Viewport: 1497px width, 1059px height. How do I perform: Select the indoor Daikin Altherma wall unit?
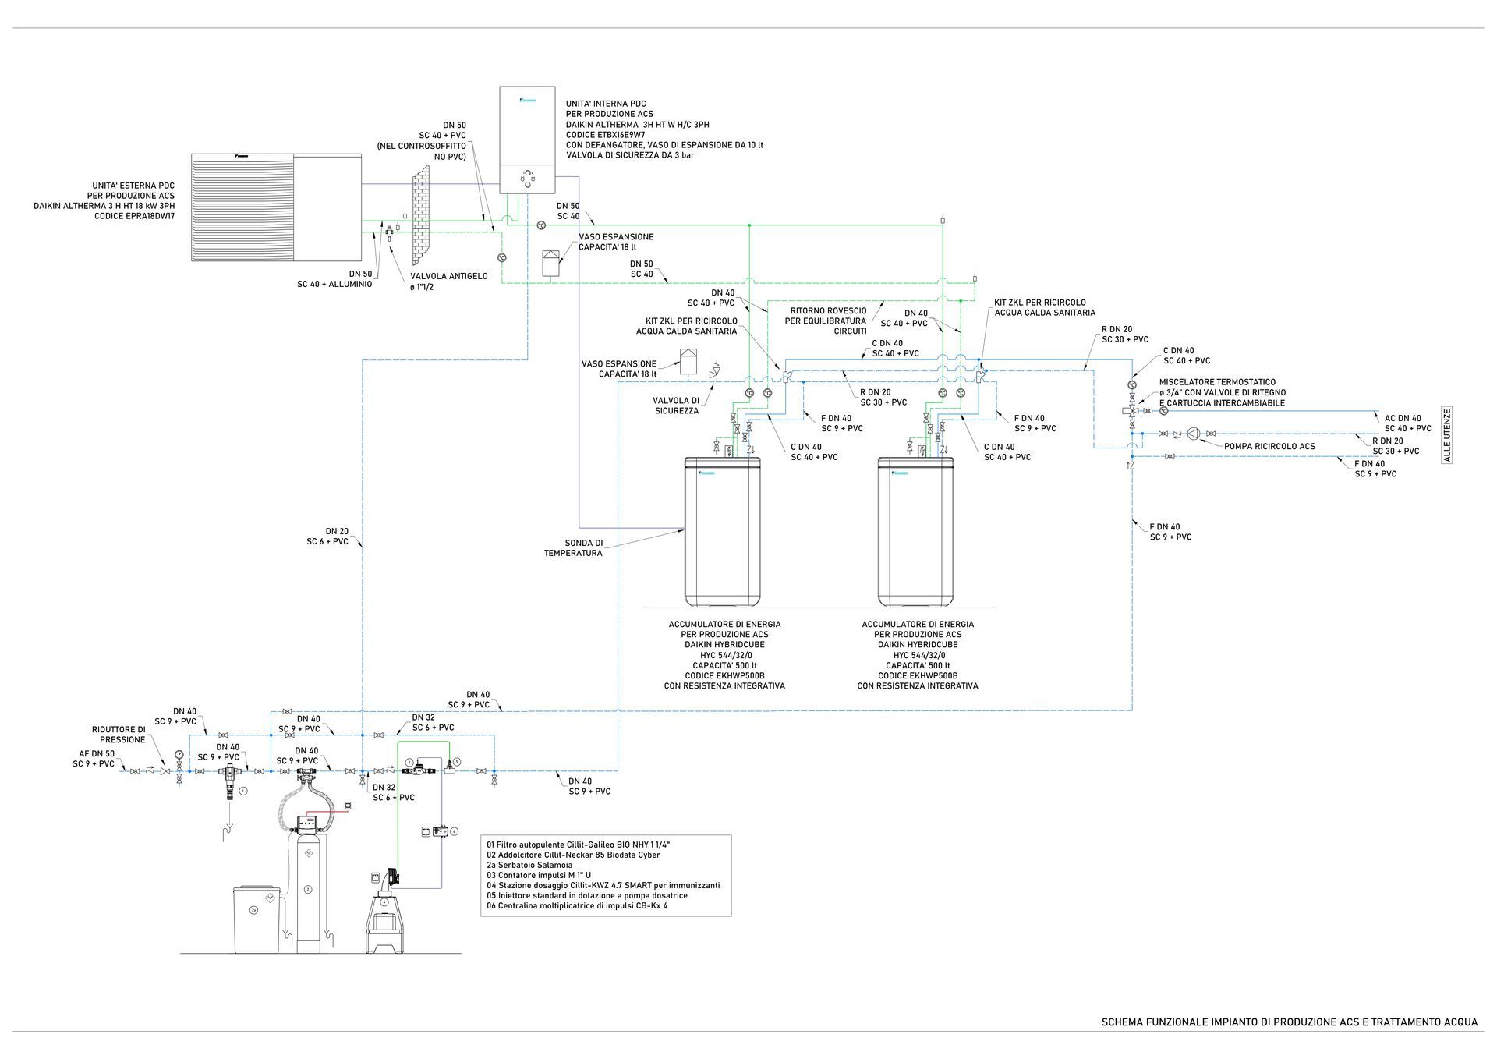(x=527, y=140)
